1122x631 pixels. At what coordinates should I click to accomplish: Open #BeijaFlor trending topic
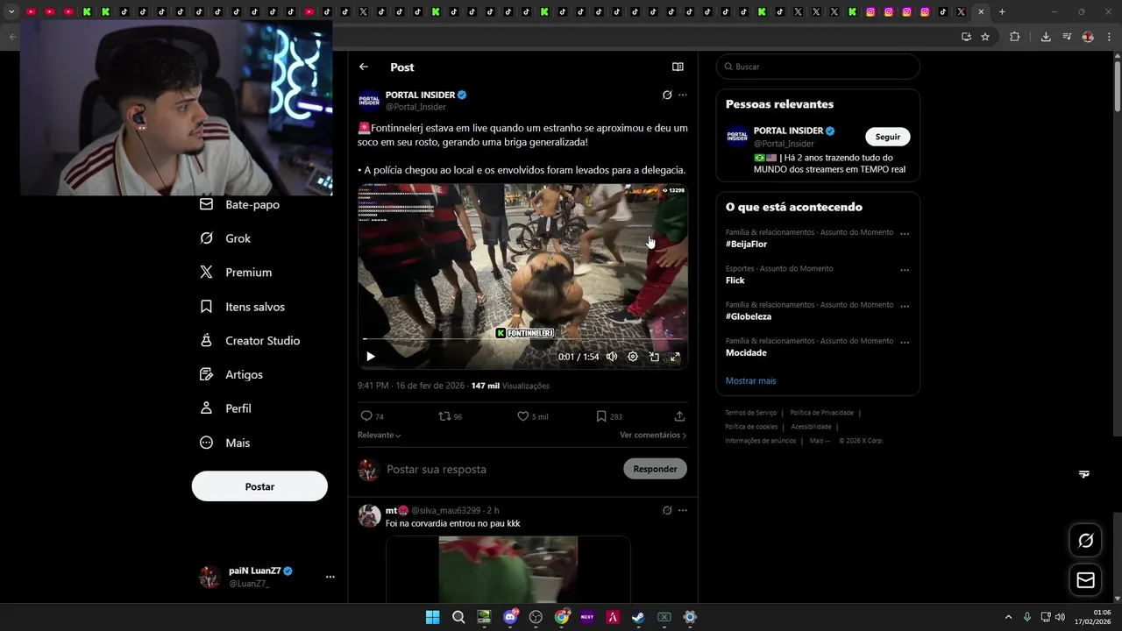[746, 245]
